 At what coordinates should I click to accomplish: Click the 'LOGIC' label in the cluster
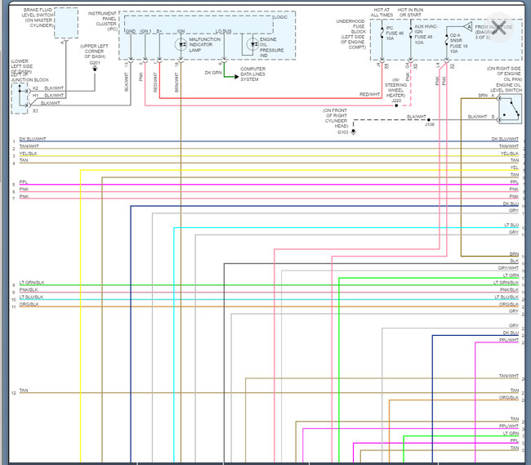click(280, 17)
